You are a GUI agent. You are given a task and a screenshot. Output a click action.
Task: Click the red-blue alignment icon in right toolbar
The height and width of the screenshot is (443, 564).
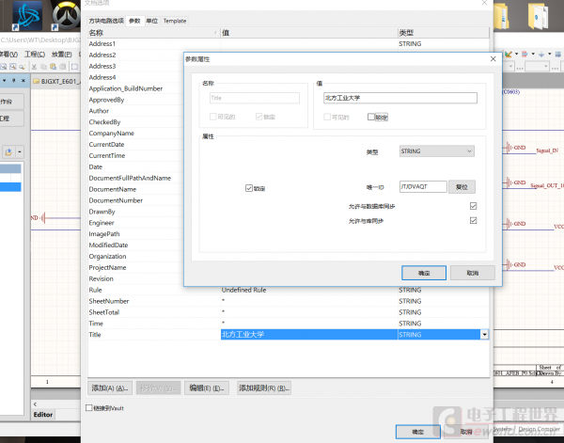click(525, 55)
